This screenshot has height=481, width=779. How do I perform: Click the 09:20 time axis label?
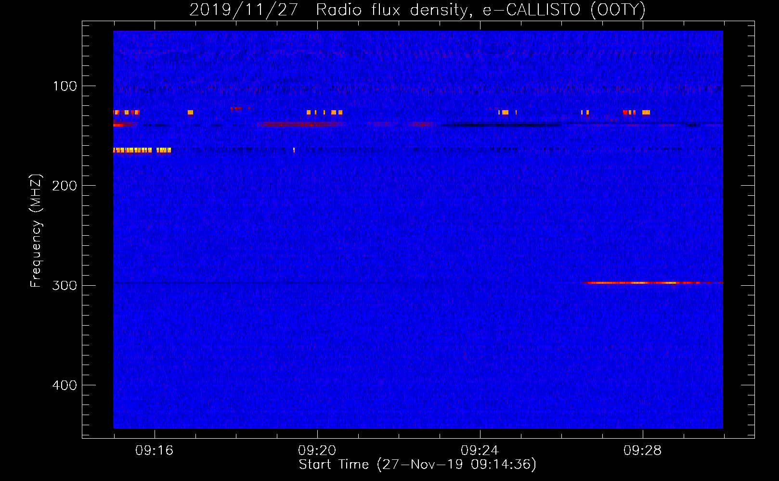pyautogui.click(x=317, y=451)
